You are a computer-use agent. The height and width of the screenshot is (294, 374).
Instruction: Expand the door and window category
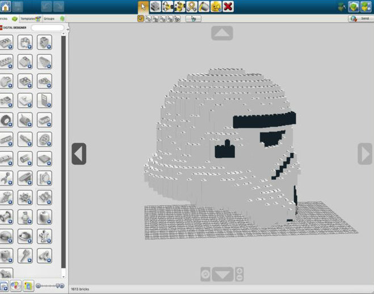point(44,101)
